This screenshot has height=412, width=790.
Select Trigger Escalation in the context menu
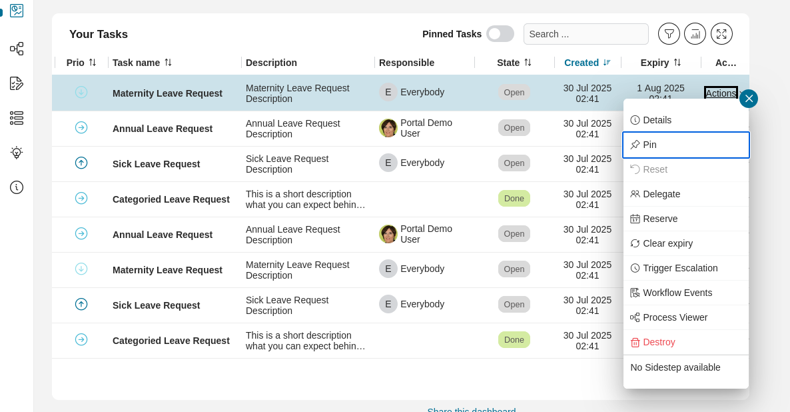pos(680,268)
